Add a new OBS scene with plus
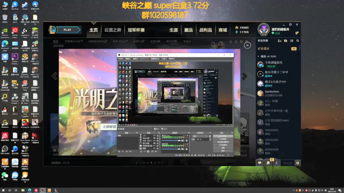 (119, 151)
